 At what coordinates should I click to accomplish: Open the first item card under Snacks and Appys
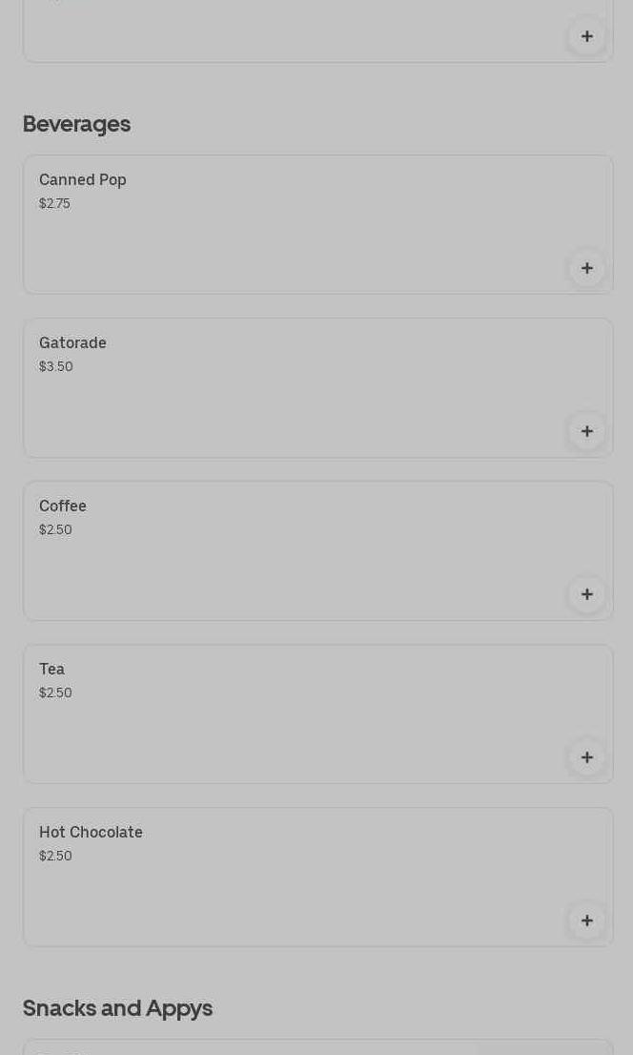(286, 1047)
